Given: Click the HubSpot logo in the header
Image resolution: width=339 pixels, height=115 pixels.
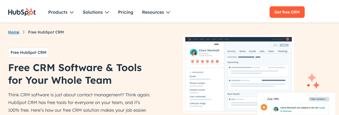Looking at the screenshot, I should 22,12.
